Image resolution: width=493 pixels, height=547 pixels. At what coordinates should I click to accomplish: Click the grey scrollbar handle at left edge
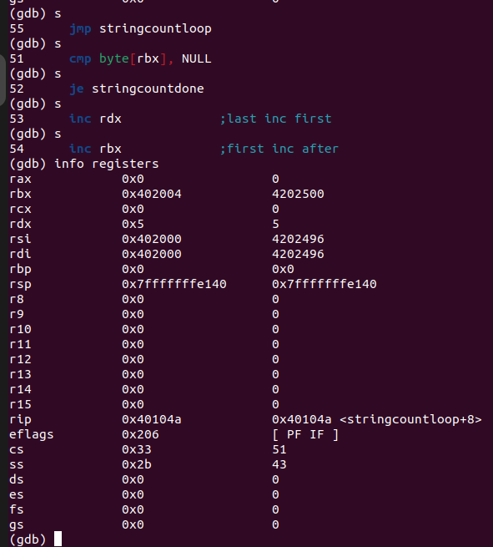pyautogui.click(x=3, y=79)
